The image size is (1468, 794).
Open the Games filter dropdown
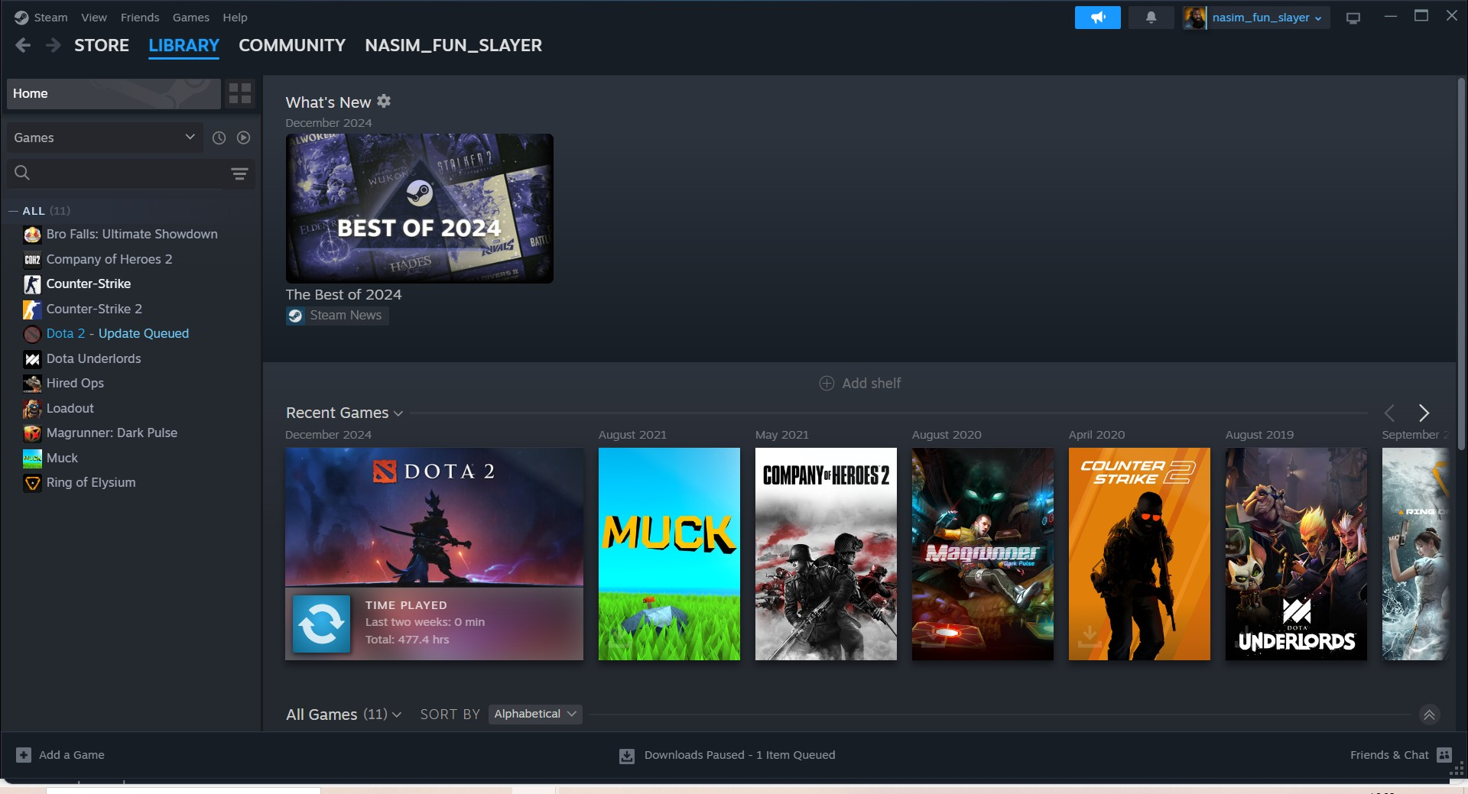tap(105, 138)
